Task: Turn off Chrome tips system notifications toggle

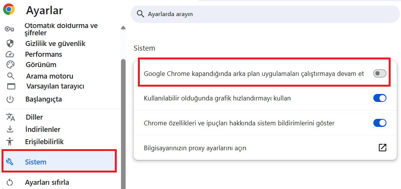Action: click(x=380, y=123)
